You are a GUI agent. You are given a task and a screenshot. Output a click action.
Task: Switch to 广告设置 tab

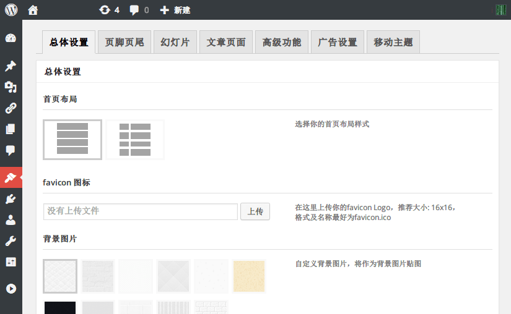tap(338, 42)
